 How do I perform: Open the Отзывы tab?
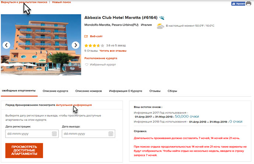click(155, 91)
